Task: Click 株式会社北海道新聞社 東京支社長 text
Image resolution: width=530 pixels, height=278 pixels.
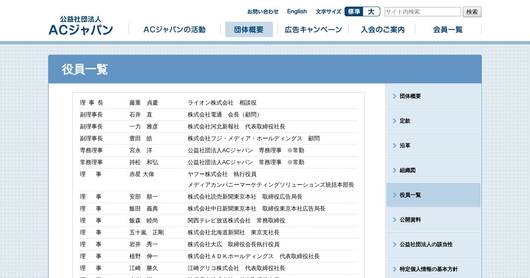Action: (234, 233)
